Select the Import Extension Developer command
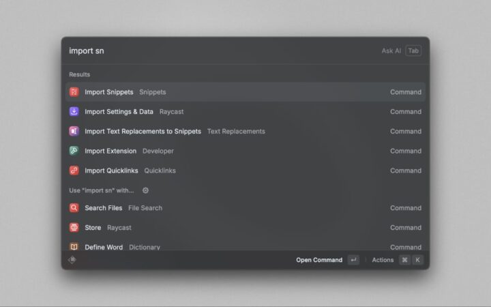491x307 pixels. [245, 151]
